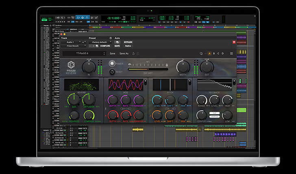This screenshot has height=174, width=296.
Task: Click the IN gain knob
Action: (x=89, y=67)
